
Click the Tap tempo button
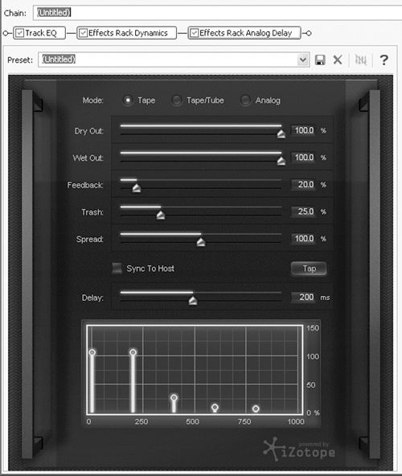point(309,269)
